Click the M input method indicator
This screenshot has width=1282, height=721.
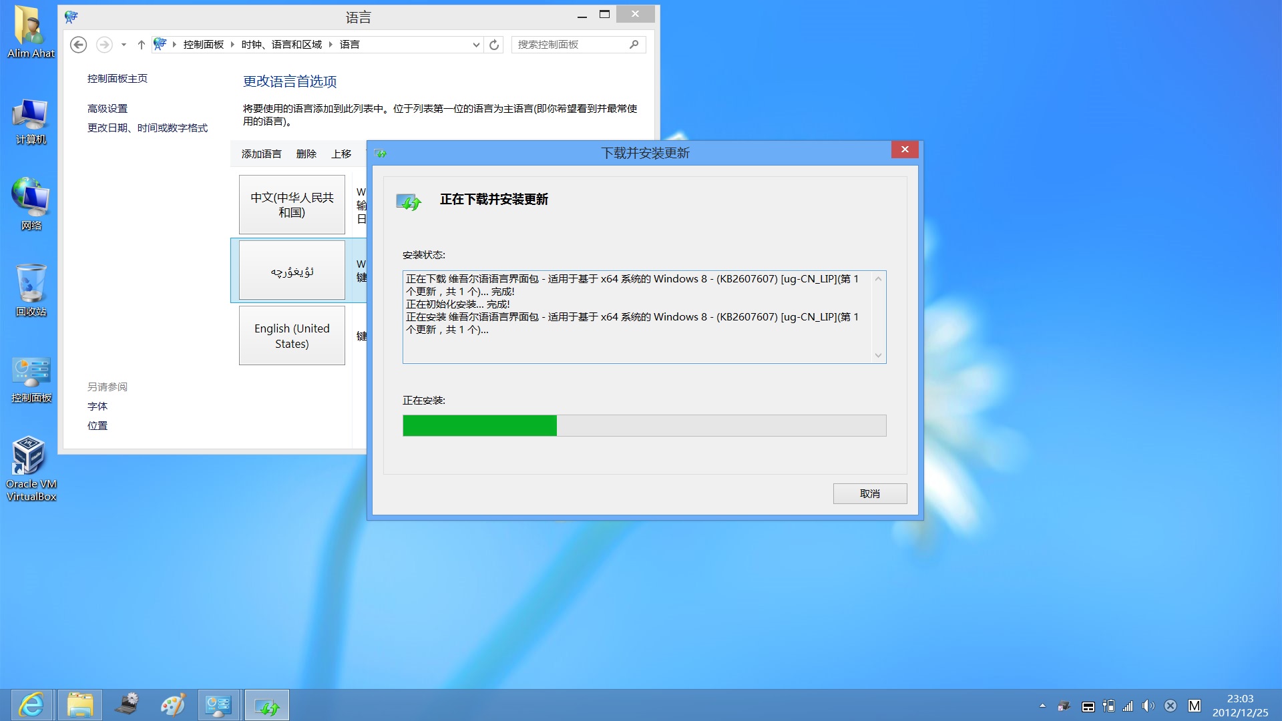pos(1195,706)
